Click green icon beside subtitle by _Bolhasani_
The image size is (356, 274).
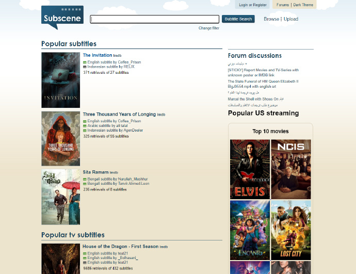85,258
